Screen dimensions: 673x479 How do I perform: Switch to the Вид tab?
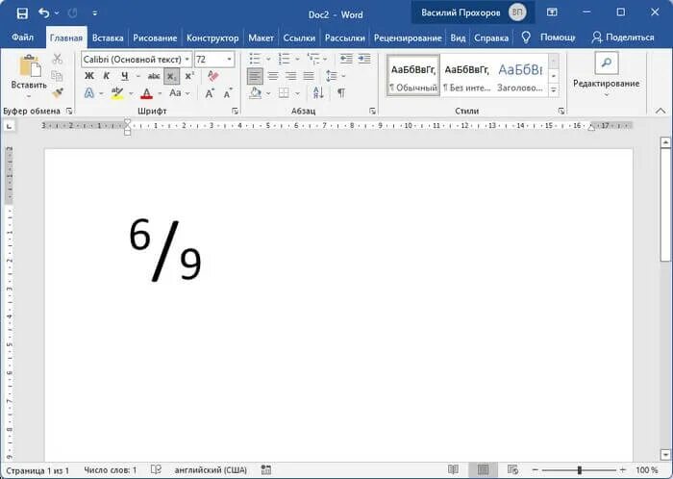tap(458, 38)
